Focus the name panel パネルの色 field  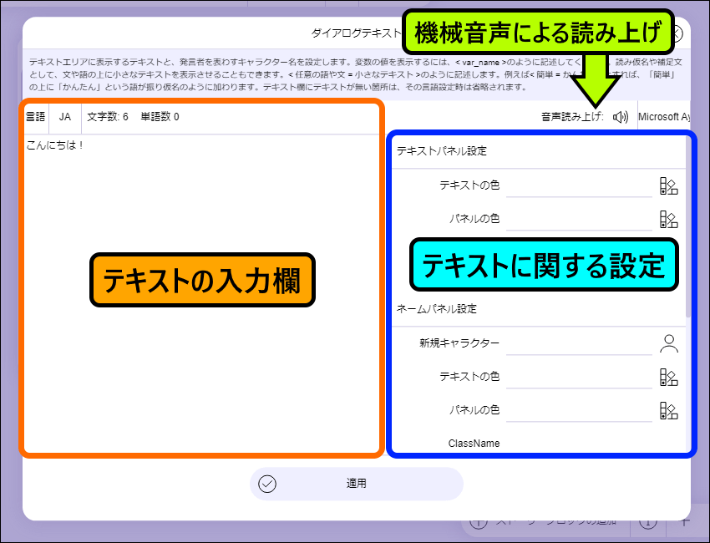579,410
